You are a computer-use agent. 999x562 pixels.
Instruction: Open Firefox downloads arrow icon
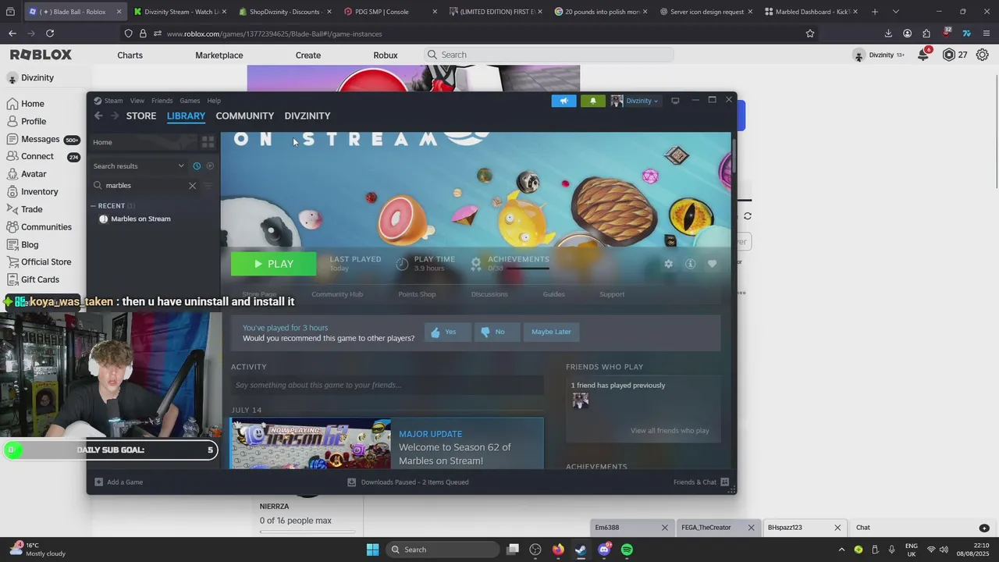pyautogui.click(x=888, y=34)
